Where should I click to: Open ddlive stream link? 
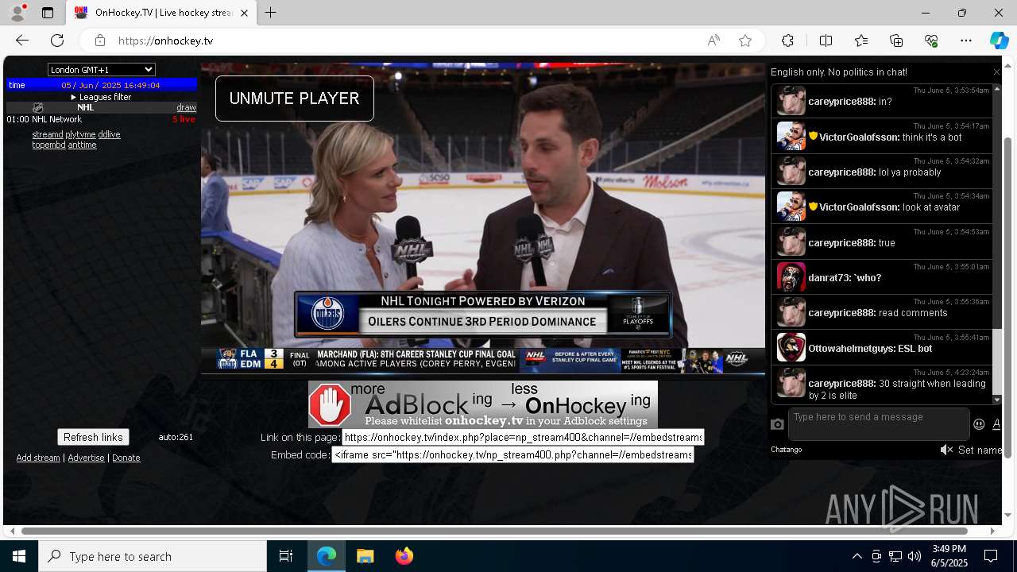pos(109,134)
